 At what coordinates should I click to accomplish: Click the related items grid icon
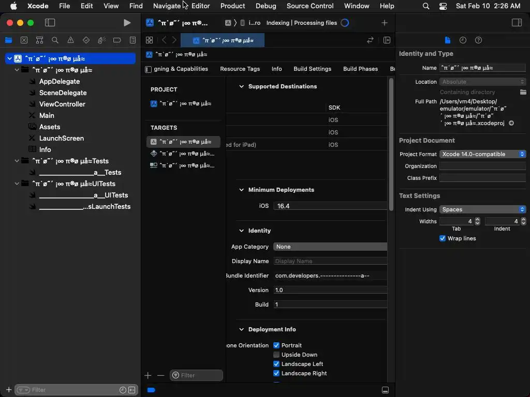tap(150, 40)
